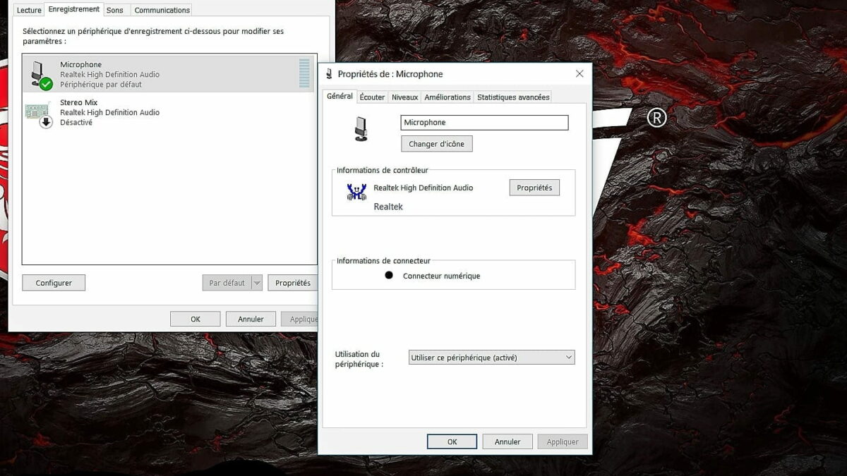Image resolution: width=847 pixels, height=476 pixels.
Task: Go to the Améliorations tab
Action: [447, 97]
